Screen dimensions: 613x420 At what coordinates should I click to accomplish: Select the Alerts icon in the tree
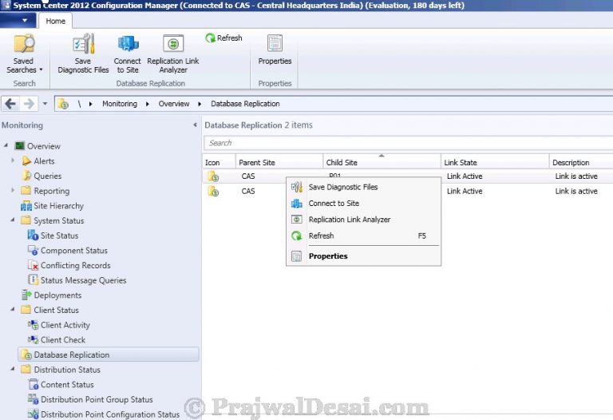pyautogui.click(x=26, y=161)
